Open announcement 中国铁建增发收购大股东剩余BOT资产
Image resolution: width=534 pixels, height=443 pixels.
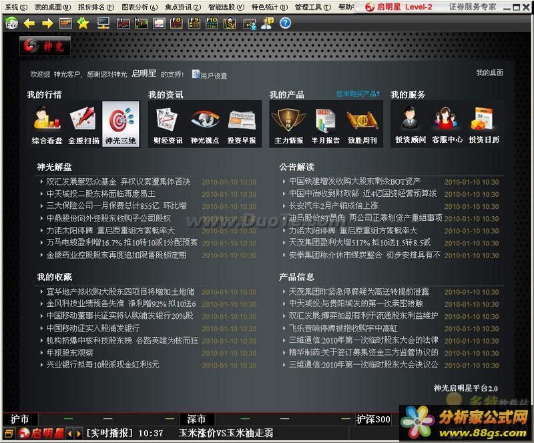pyautogui.click(x=354, y=181)
